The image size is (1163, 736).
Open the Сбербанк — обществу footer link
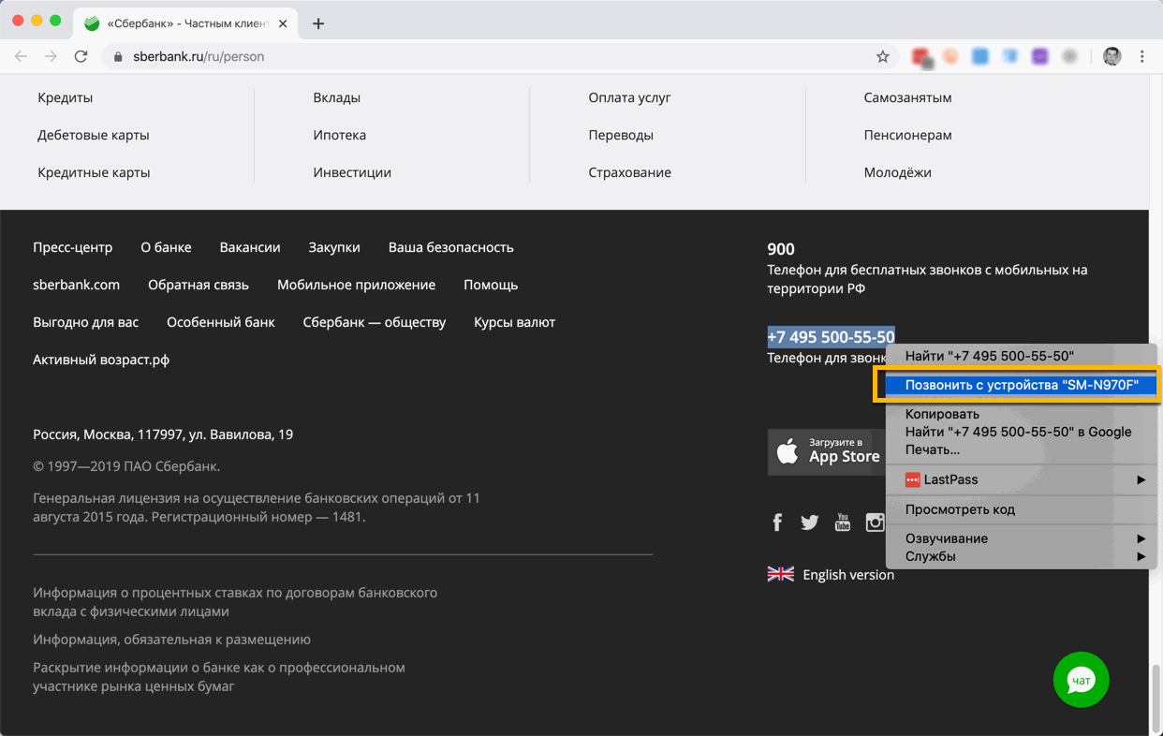[x=375, y=322]
